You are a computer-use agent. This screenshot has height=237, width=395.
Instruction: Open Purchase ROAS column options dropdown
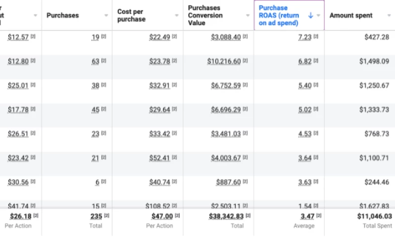point(318,15)
